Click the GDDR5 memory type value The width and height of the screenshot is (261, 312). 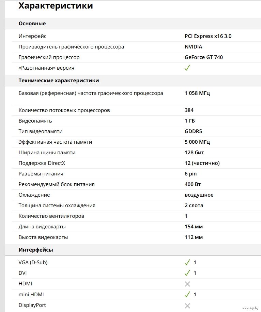[193, 131]
